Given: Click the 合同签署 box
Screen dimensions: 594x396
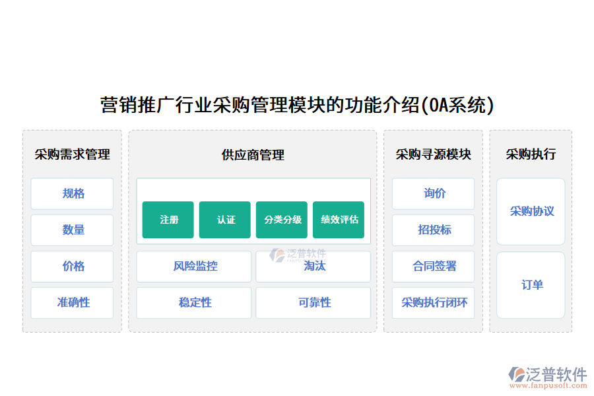Looking at the screenshot, I should 434,267.
